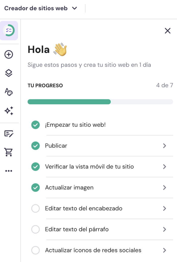Open the Website styles palette icon
This screenshot has height=262, width=177.
(x=9, y=92)
